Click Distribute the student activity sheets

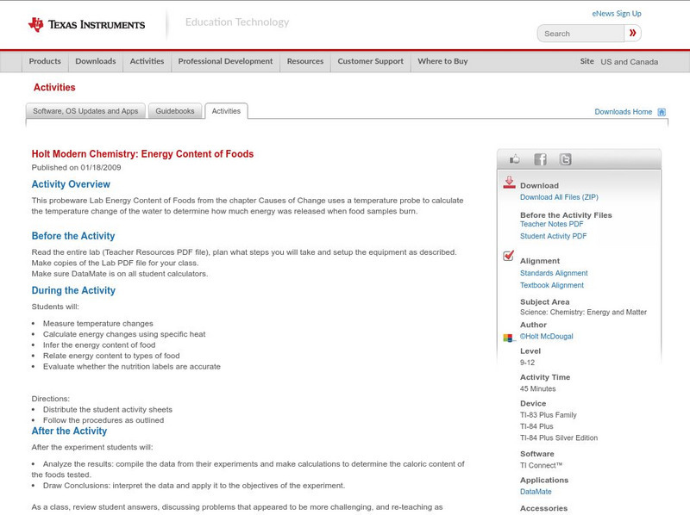pos(107,410)
